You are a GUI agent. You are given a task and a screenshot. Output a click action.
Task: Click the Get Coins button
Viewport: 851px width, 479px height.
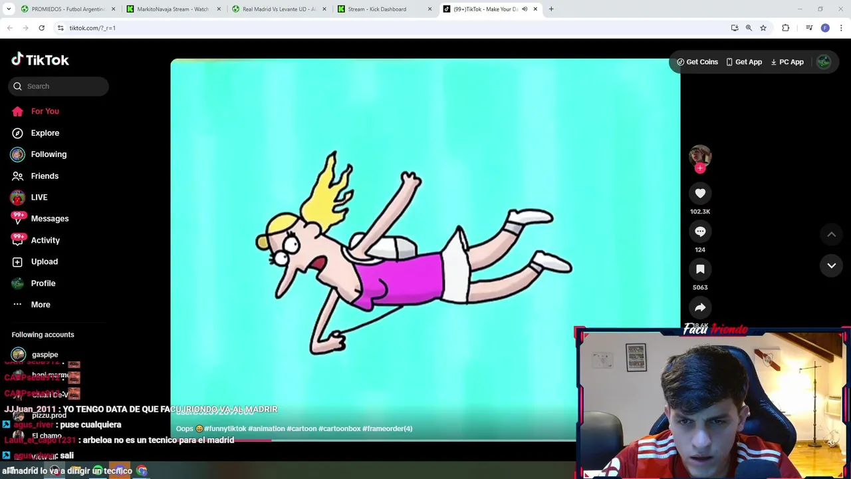[x=697, y=62]
